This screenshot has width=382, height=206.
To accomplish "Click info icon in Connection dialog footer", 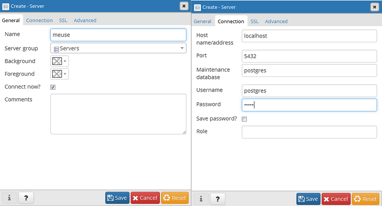I will [201, 199].
